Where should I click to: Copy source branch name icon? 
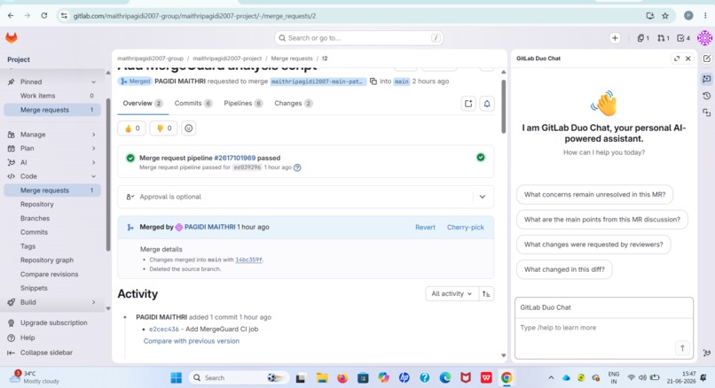373,81
